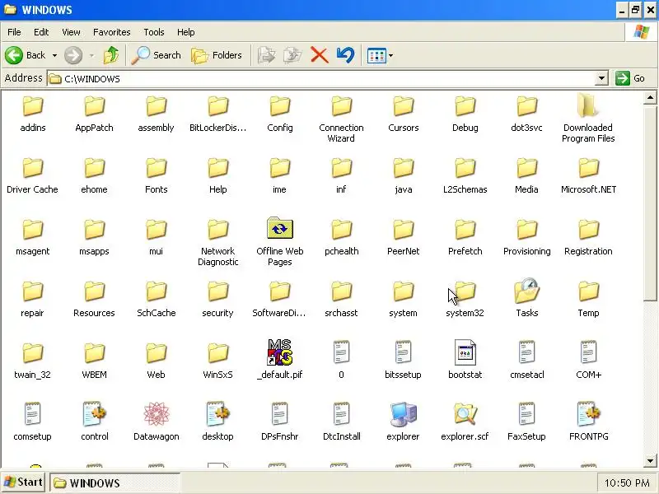Select the Fonts folder

pyautogui.click(x=156, y=175)
